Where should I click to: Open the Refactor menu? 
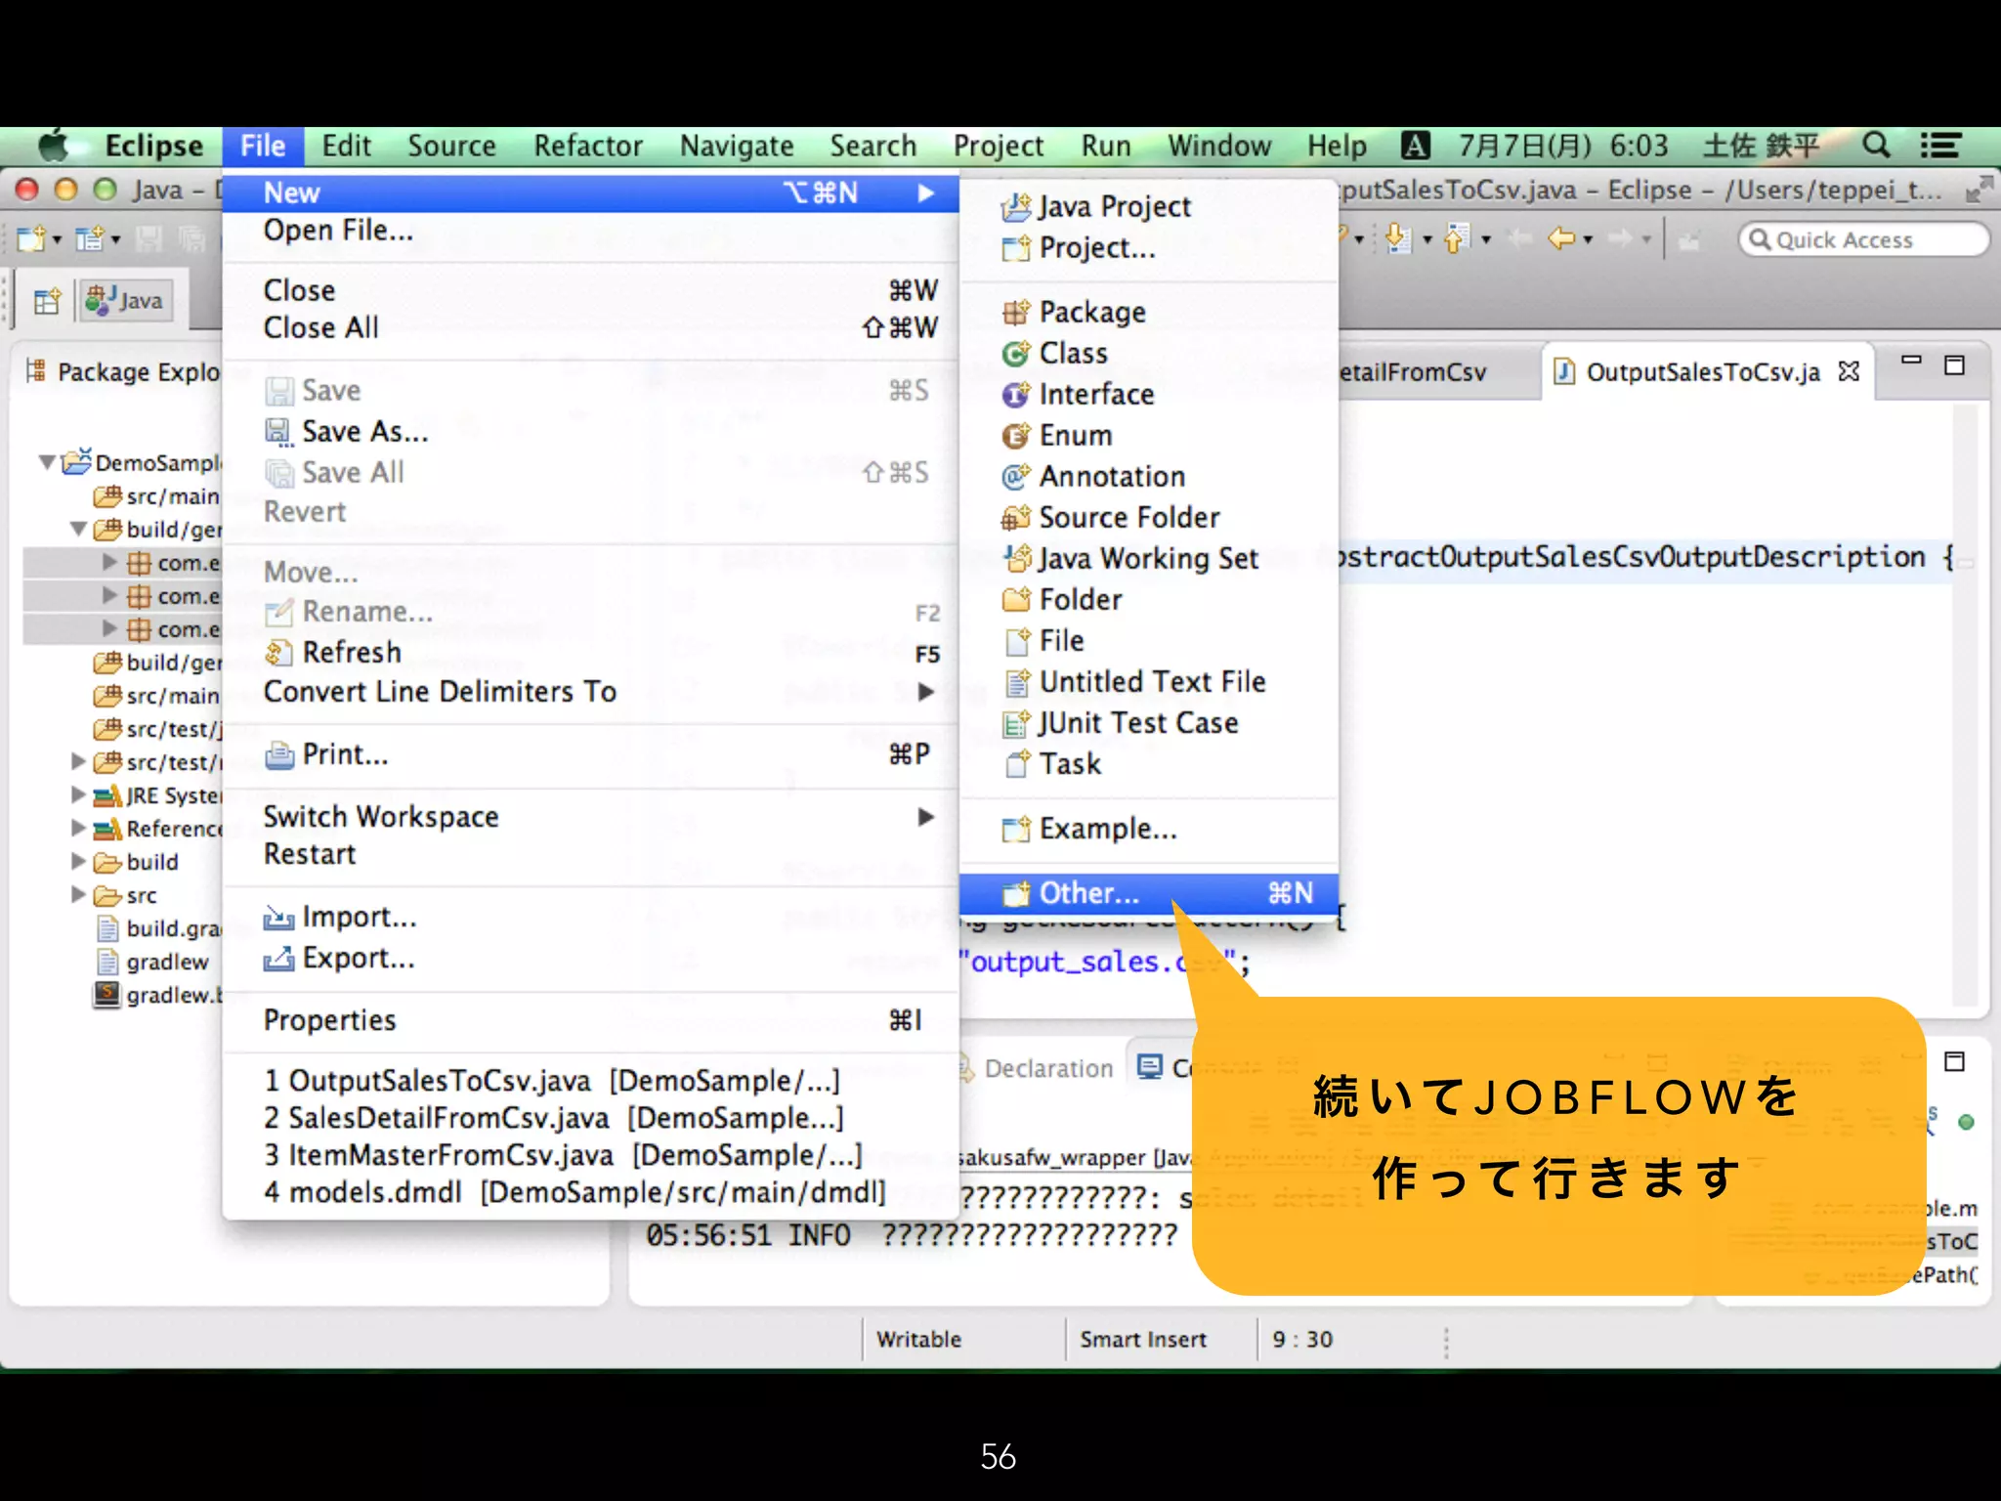587,146
